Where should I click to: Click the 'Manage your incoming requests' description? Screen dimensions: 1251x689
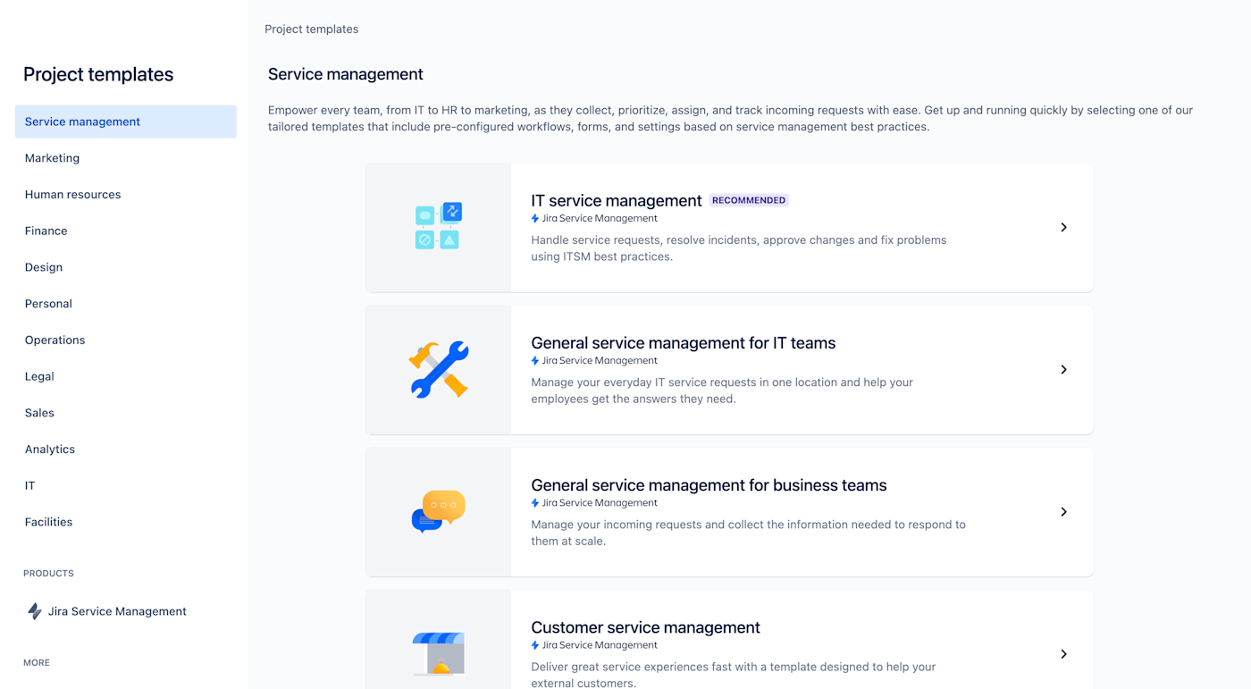click(x=749, y=533)
